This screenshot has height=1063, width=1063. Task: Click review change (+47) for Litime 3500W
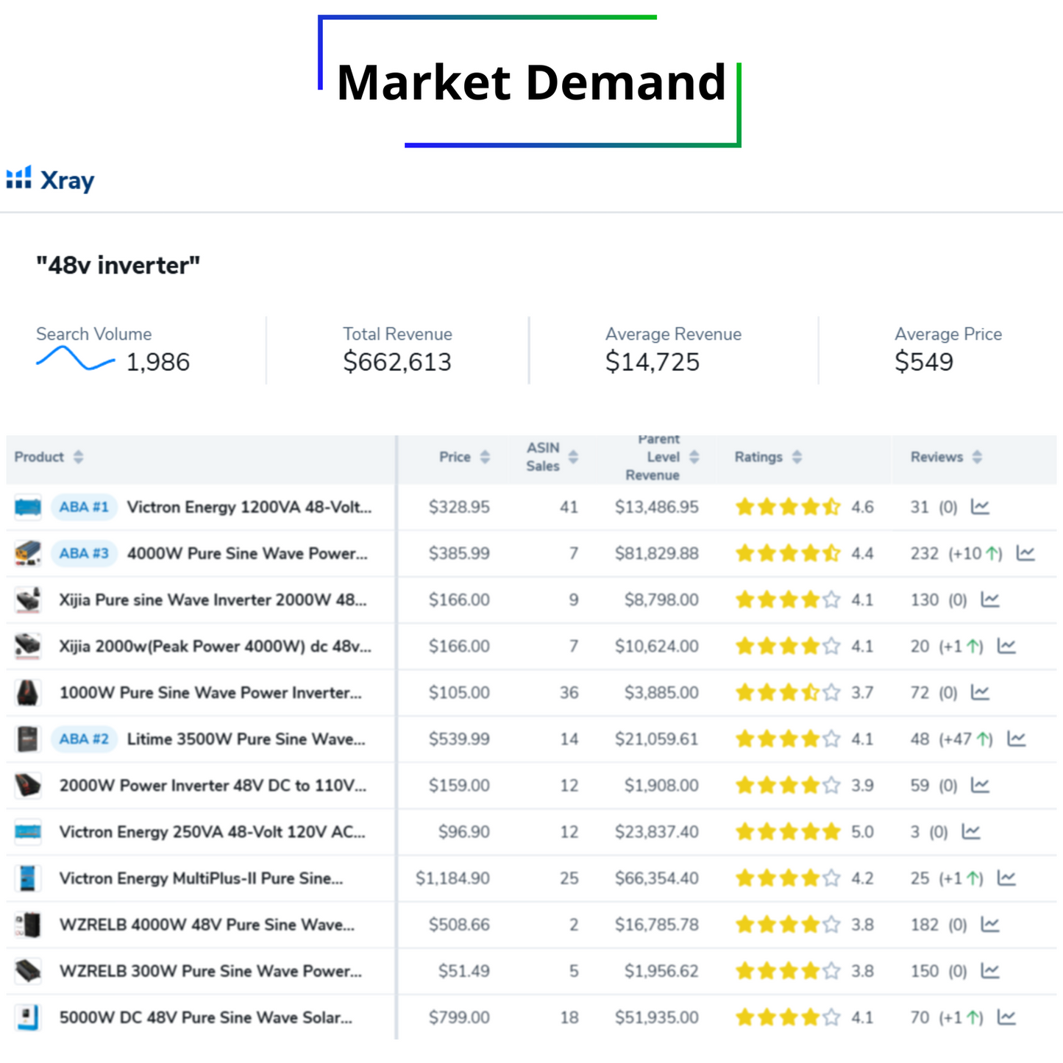tap(966, 739)
